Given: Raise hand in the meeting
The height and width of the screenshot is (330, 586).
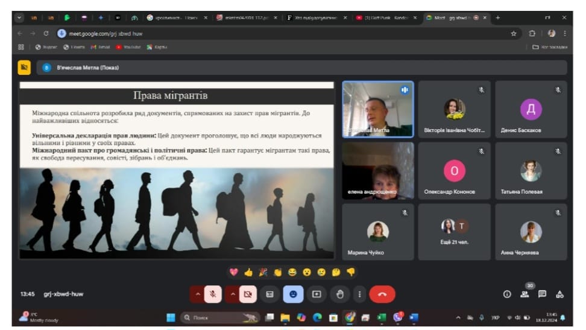Looking at the screenshot, I should pyautogui.click(x=339, y=294).
